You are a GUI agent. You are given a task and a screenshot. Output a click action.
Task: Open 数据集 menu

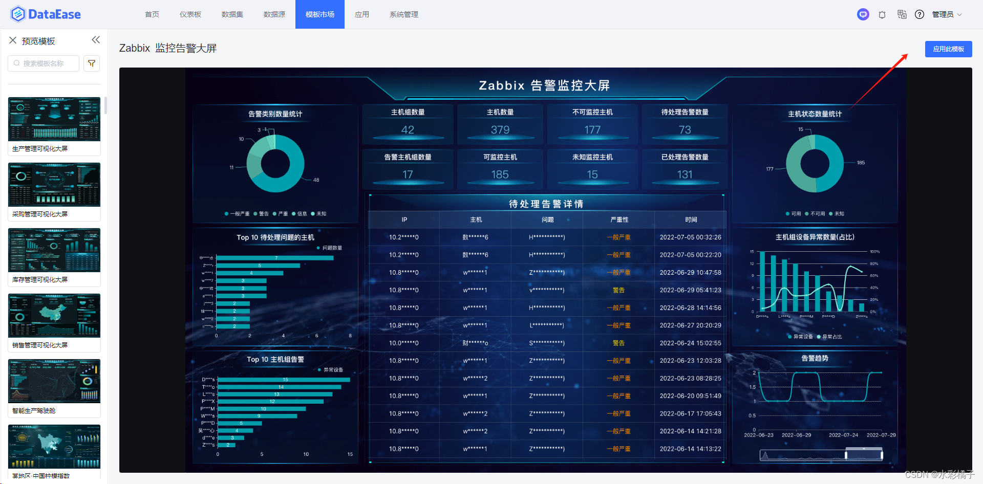click(x=232, y=14)
